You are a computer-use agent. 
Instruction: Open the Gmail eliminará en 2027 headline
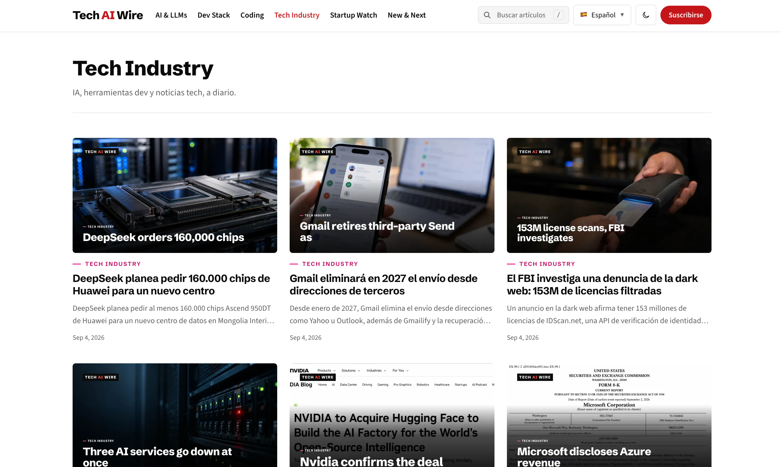[383, 285]
